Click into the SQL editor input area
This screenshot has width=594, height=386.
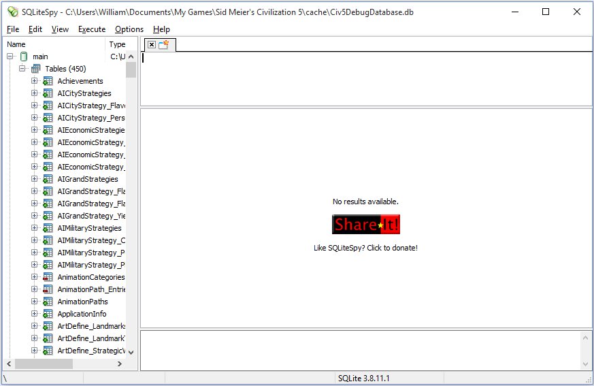(366, 79)
